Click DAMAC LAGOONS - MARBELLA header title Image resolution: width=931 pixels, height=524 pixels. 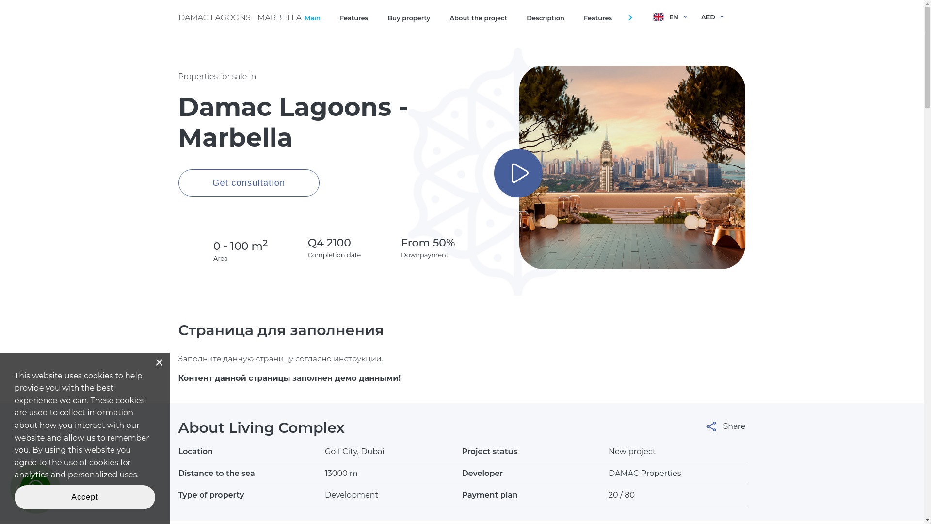click(x=240, y=17)
